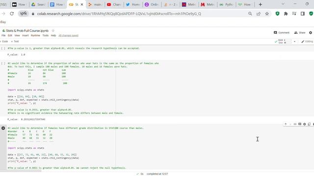
Task: Open the Help menu
Action: pos(53,35)
